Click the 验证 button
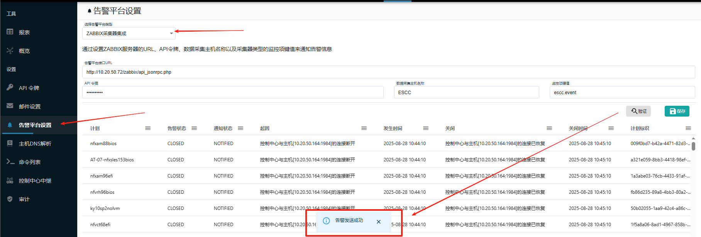 tap(638, 111)
